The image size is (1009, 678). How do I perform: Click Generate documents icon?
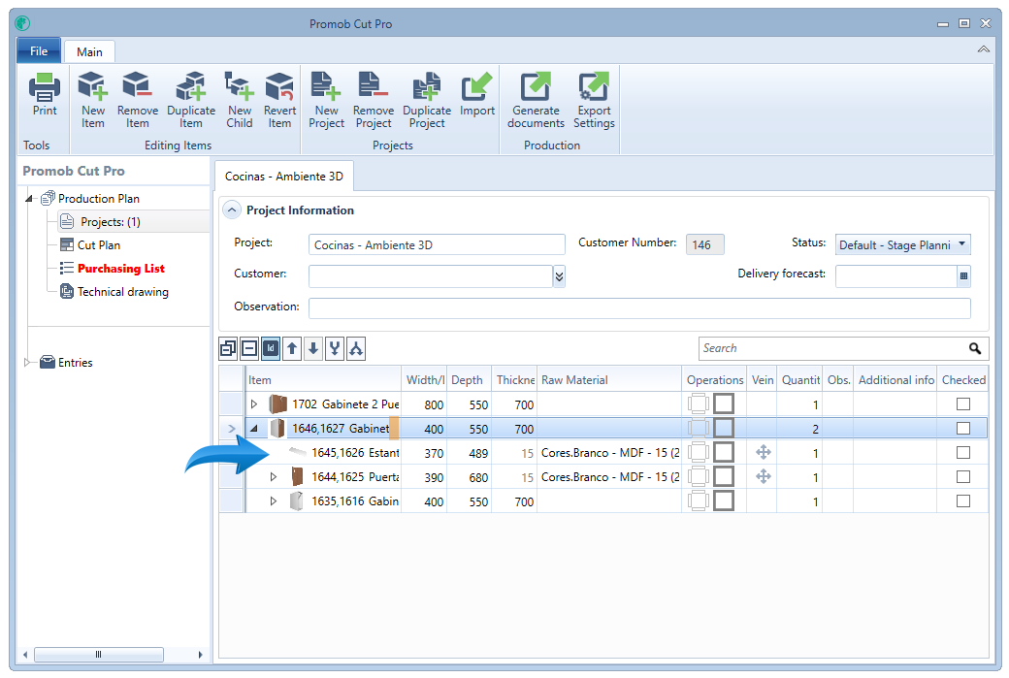[536, 86]
